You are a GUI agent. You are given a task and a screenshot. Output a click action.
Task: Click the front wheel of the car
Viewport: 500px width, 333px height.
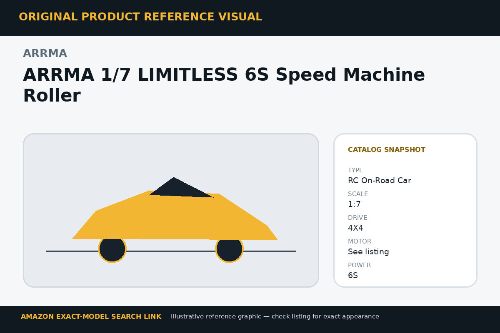click(x=229, y=249)
